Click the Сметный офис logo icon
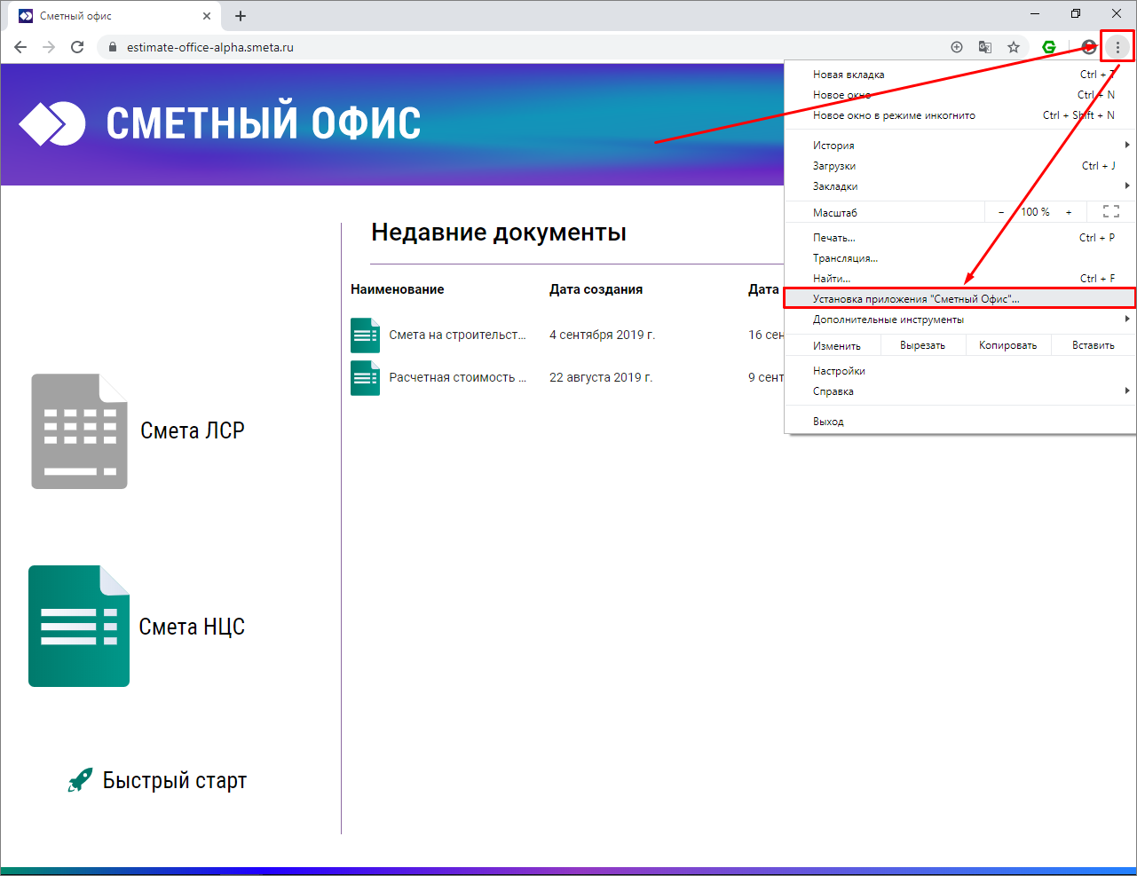Screen dimensions: 1137x876 52,123
